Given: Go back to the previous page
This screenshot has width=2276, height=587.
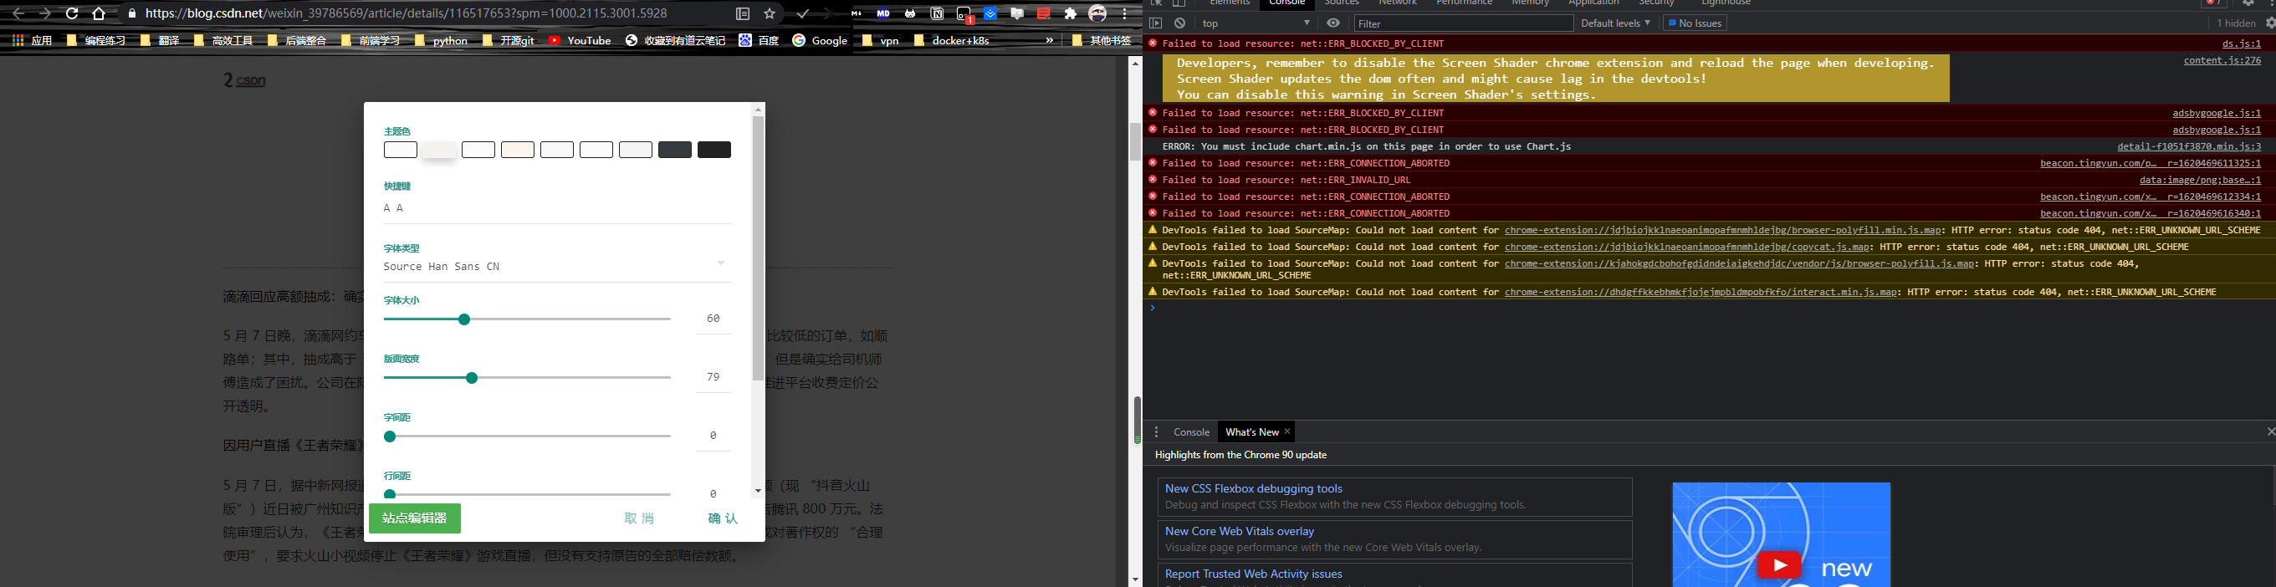Looking at the screenshot, I should pos(18,14).
